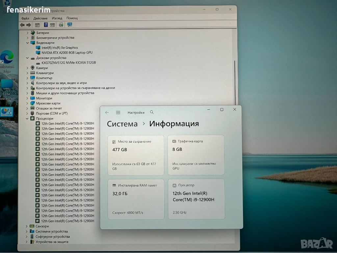Image resolution: width=337 pixels, height=253 pixels.
Task: Expand the Мрежови карти category
Action: pos(28,103)
